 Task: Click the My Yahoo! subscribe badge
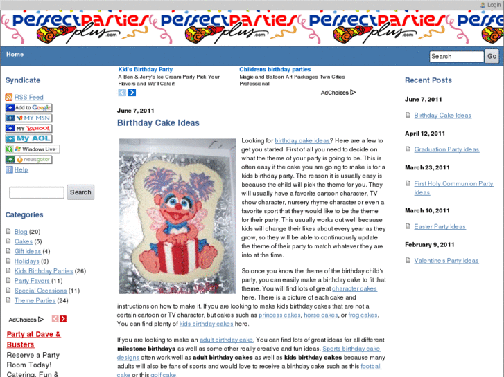(x=28, y=129)
